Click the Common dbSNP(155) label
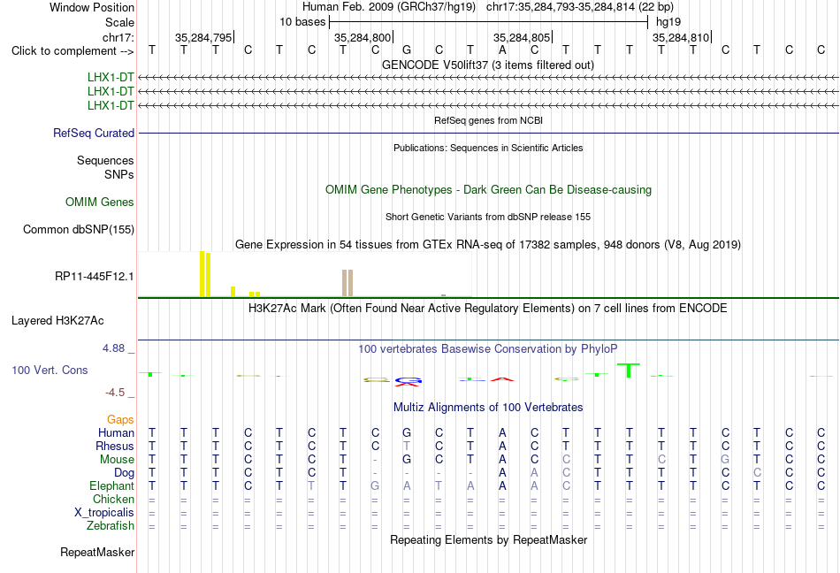The width and height of the screenshot is (840, 573). 78,229
